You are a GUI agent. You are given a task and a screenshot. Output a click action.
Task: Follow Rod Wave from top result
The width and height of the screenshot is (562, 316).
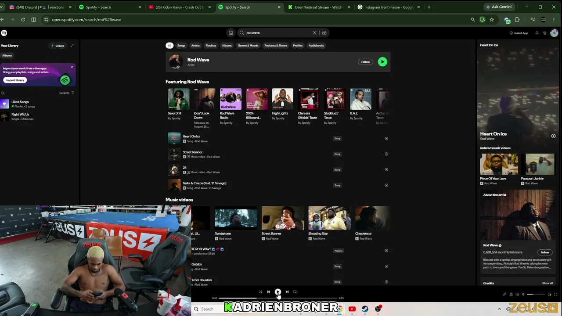pyautogui.click(x=365, y=62)
